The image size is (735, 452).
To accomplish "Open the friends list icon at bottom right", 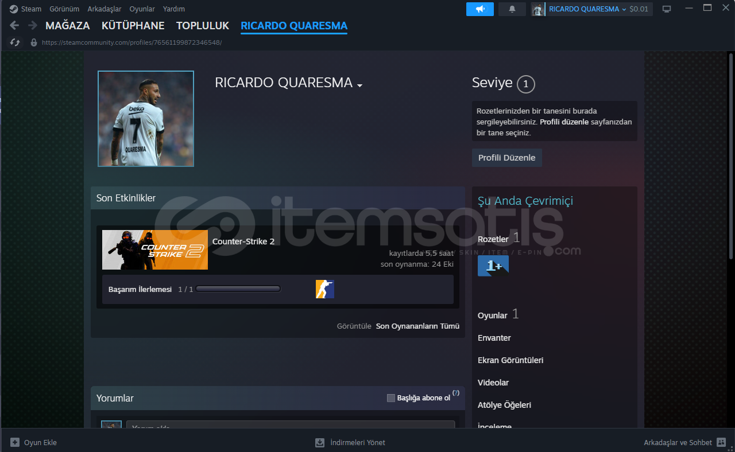I will tap(722, 442).
